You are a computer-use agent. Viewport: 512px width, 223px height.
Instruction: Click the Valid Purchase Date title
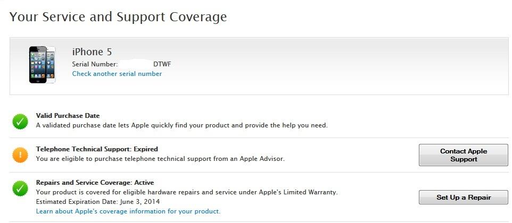68,116
